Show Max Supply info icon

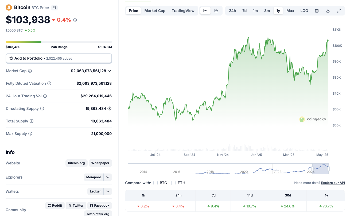pos(30,134)
